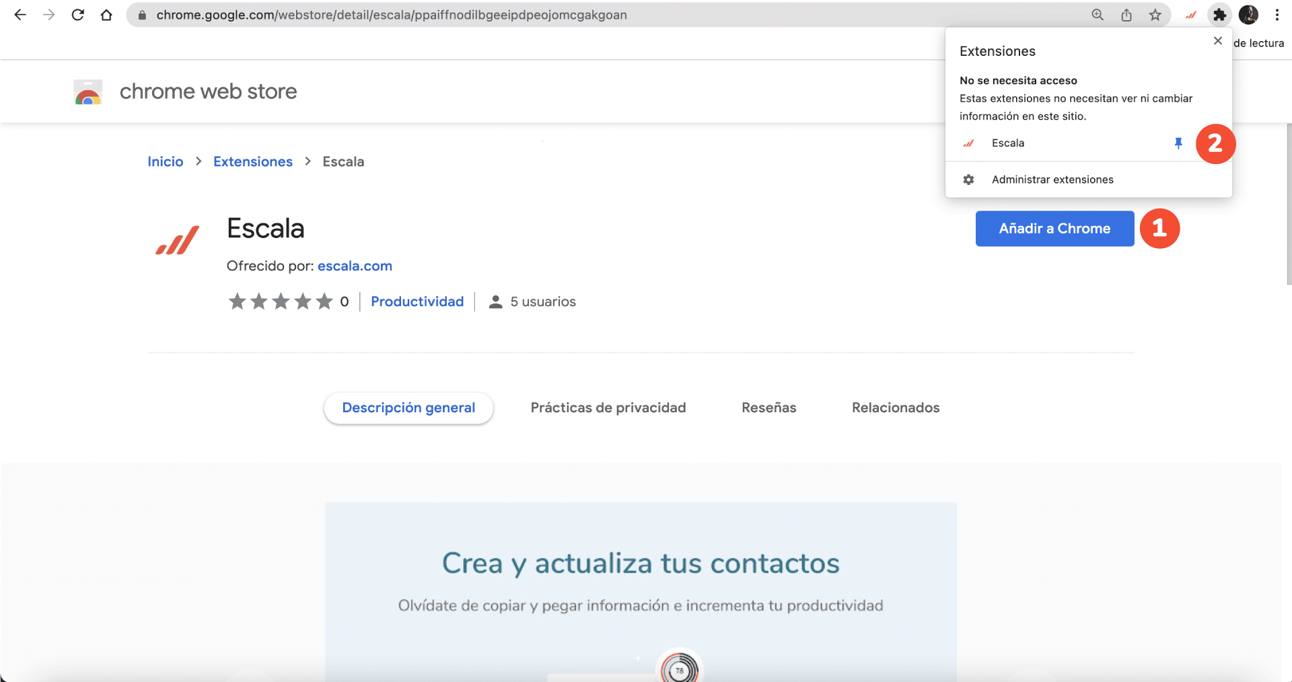Select the Descripción general tab
Image resolution: width=1292 pixels, height=682 pixels.
408,408
